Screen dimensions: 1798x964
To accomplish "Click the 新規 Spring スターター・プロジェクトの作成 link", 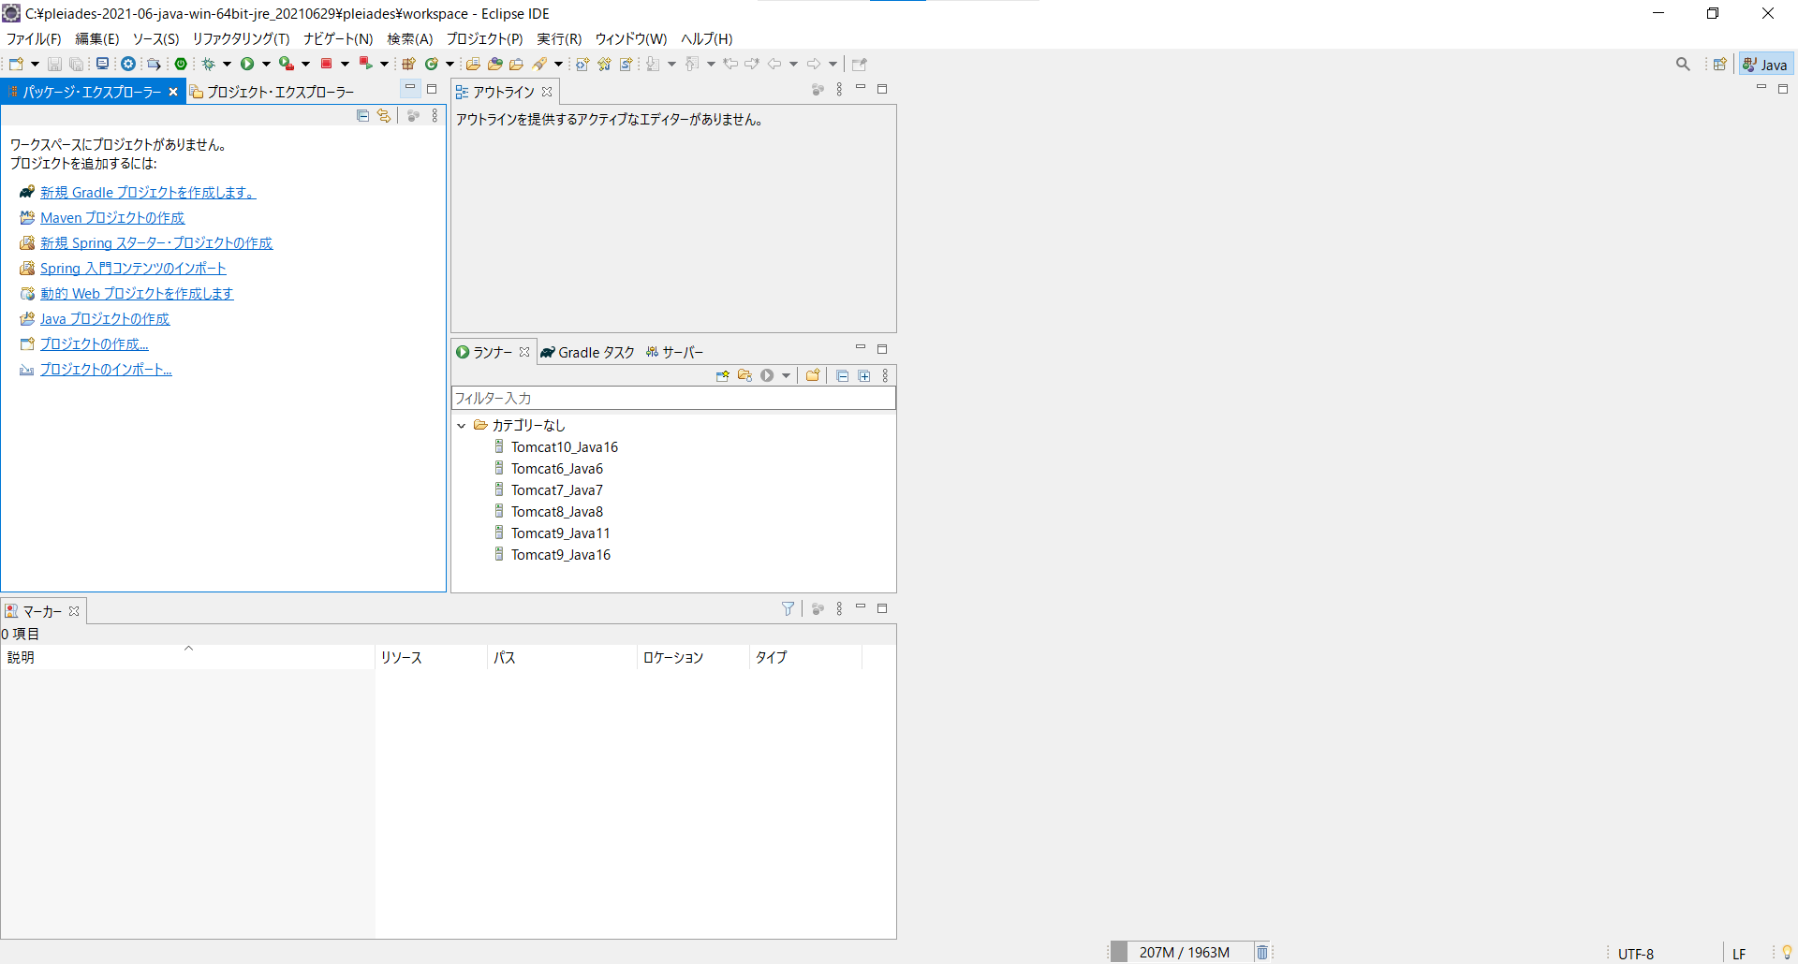I will tap(156, 242).
